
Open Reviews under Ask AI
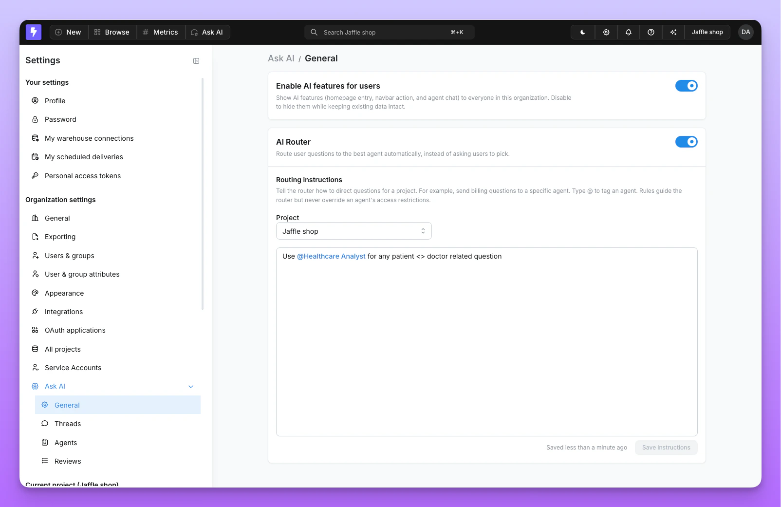click(x=118, y=461)
